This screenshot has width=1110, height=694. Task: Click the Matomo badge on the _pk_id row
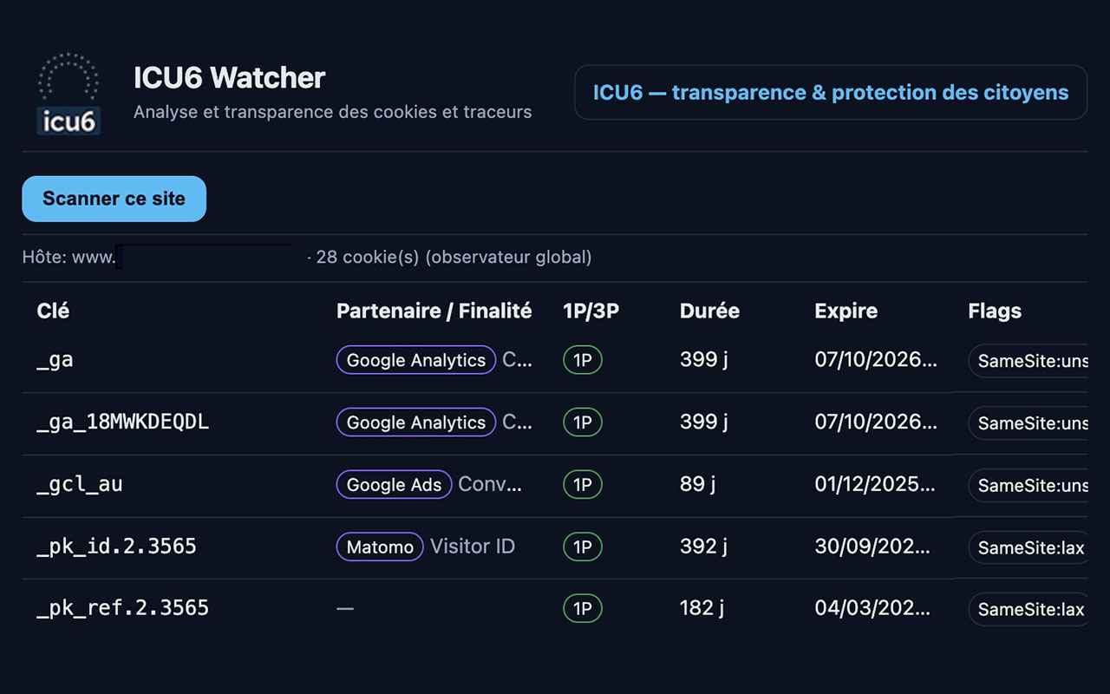coord(379,547)
